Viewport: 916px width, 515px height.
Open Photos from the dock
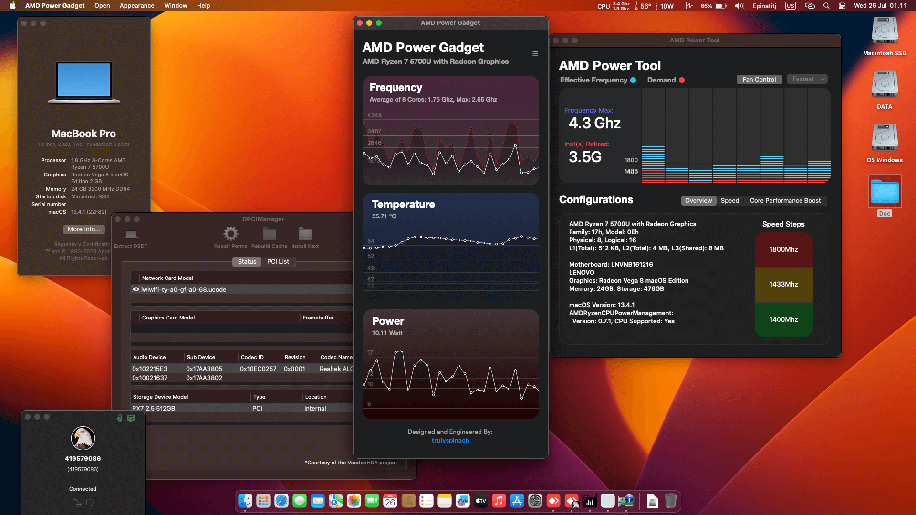click(x=354, y=501)
